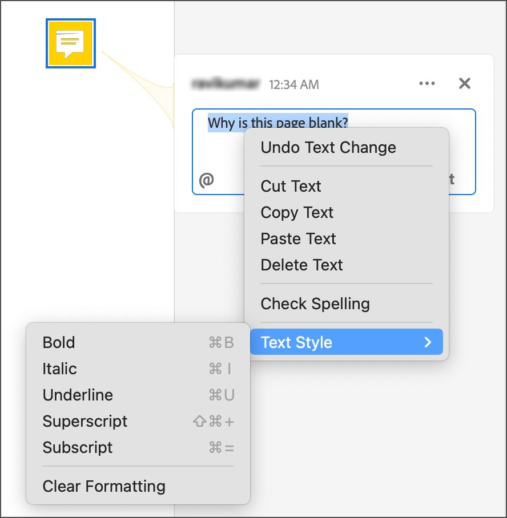Click the @ mention icon

tap(206, 180)
